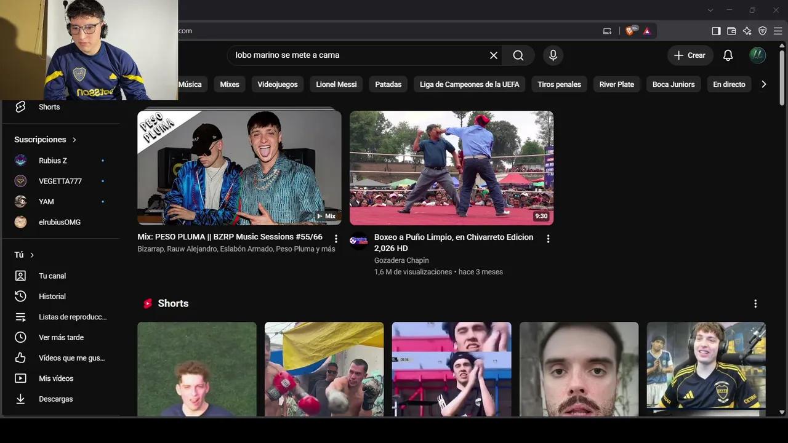Select the Mixes filter chip
Screen dimensions: 788x443
[x=230, y=84]
